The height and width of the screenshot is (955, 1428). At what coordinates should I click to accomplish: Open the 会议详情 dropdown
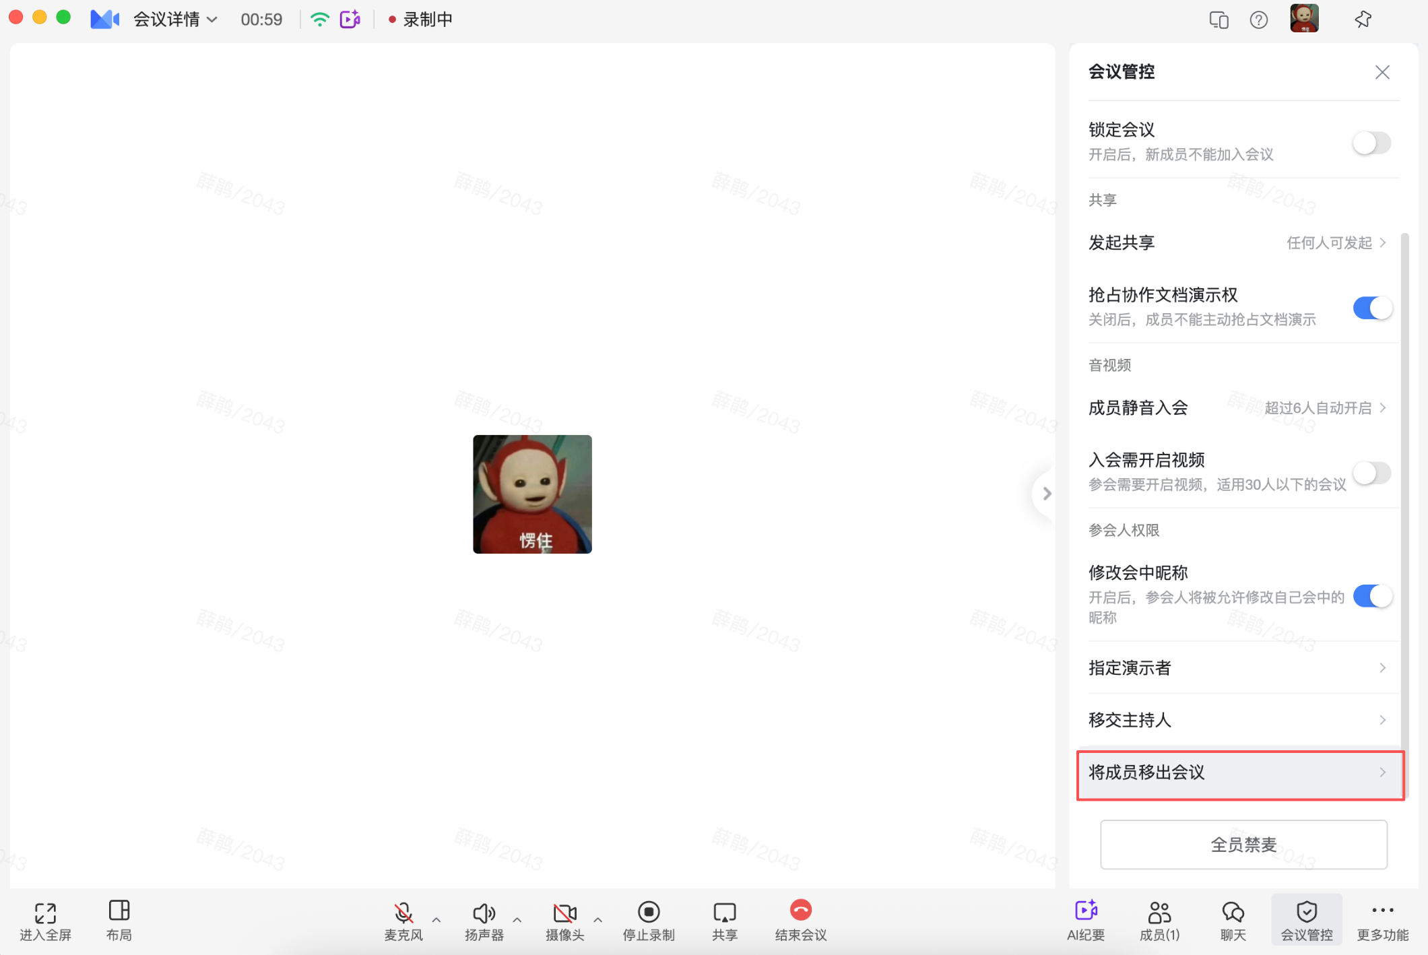click(175, 20)
